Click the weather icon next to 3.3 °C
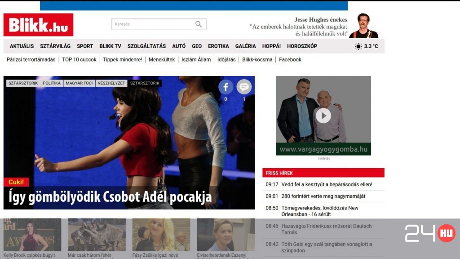 [x=358, y=46]
